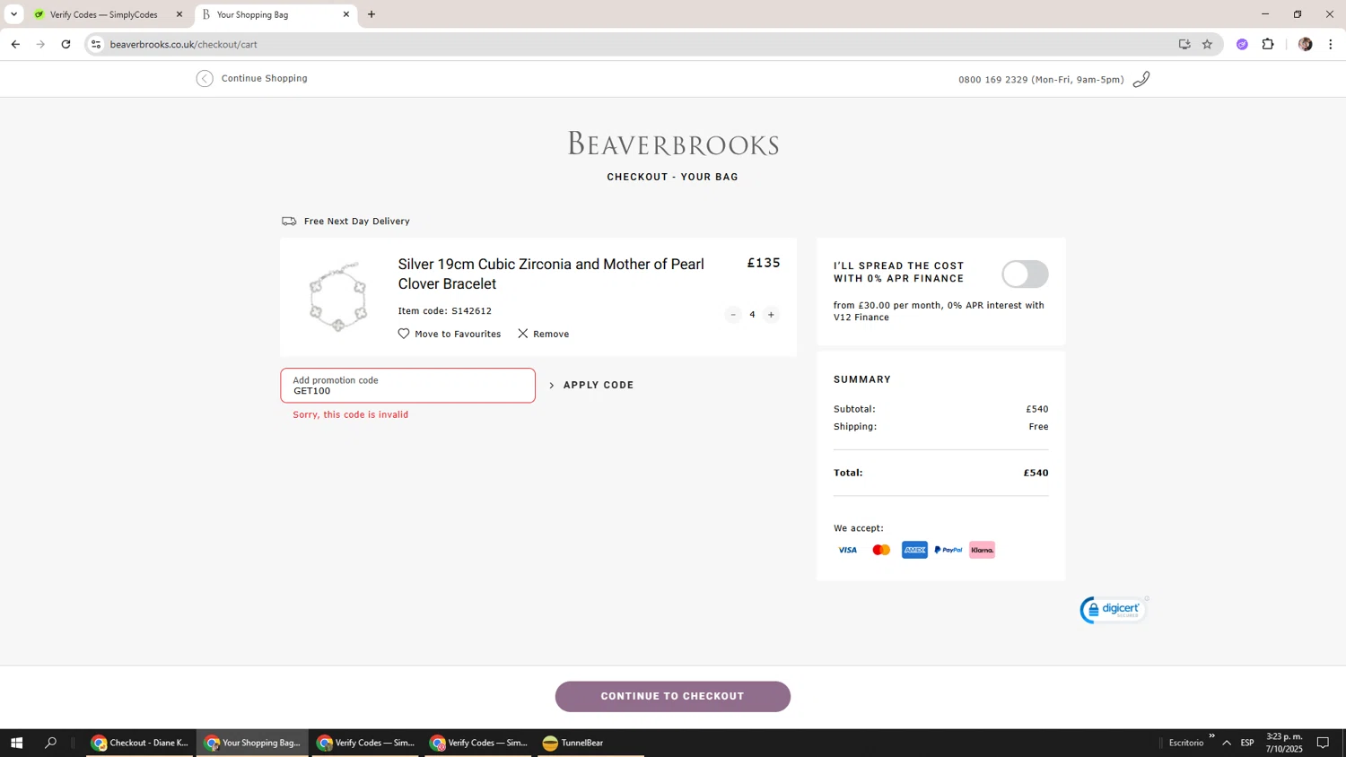Click the taskbar clock
1346x757 pixels.
coord(1284,743)
